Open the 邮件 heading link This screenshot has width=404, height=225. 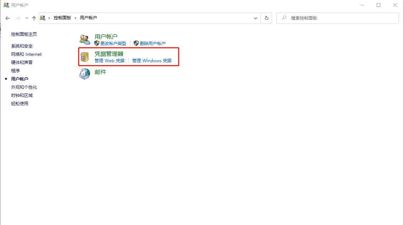(100, 72)
